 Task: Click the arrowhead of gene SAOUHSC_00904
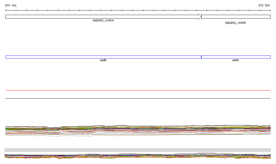tap(200, 17)
